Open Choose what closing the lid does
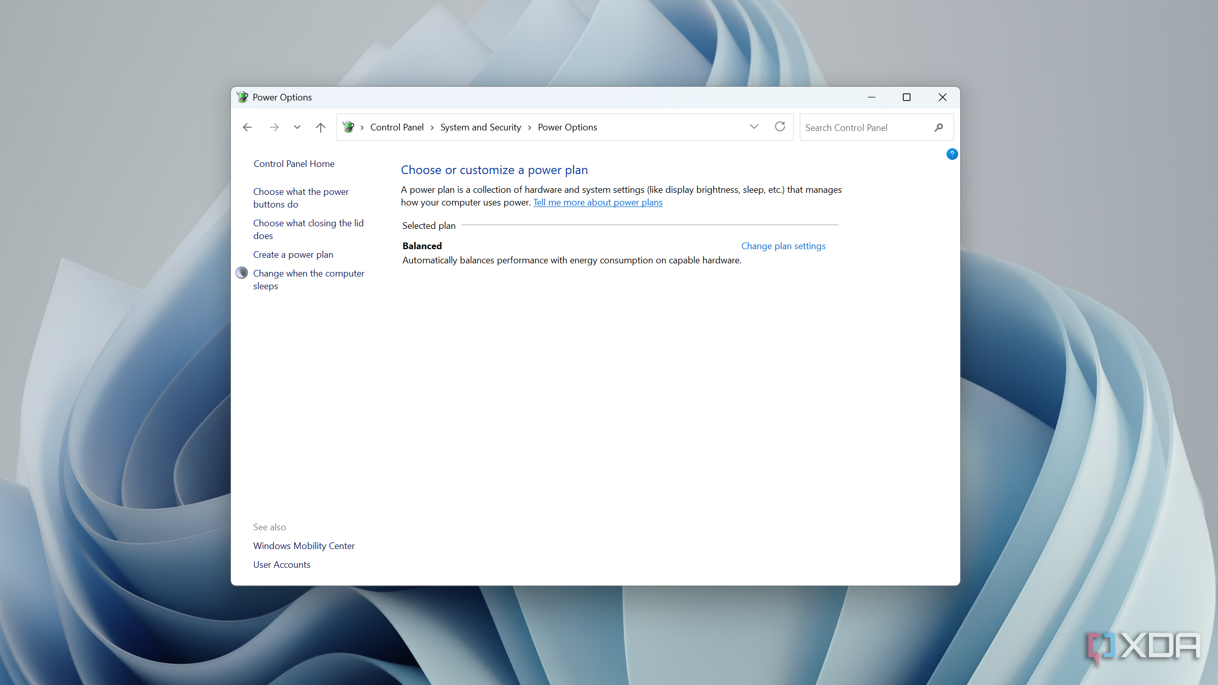Screen dimensions: 1218x685 [x=309, y=229]
